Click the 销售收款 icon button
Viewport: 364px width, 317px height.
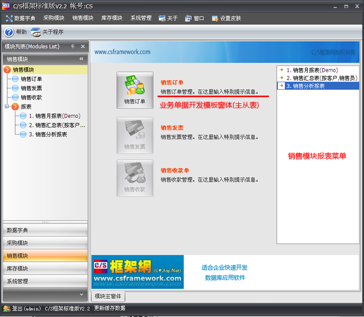(x=135, y=178)
